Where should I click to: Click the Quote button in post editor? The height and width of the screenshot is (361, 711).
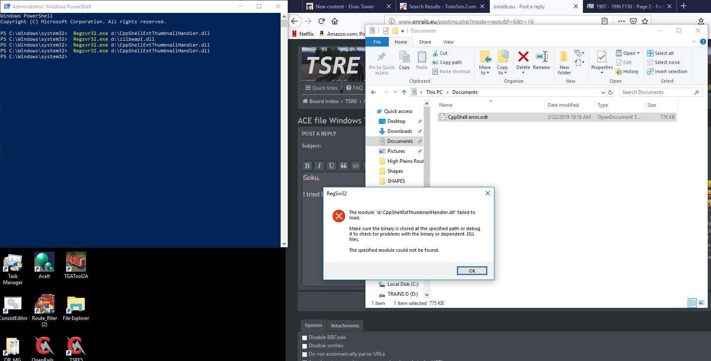tap(343, 166)
